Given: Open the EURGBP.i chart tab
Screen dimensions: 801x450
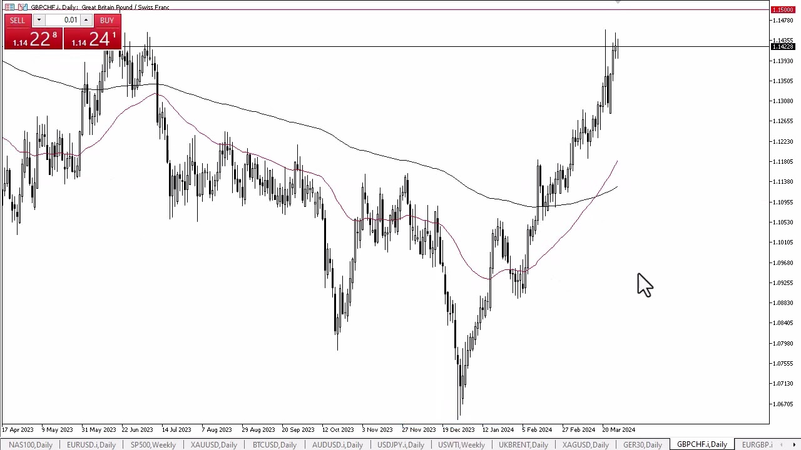Looking at the screenshot, I should click(757, 444).
